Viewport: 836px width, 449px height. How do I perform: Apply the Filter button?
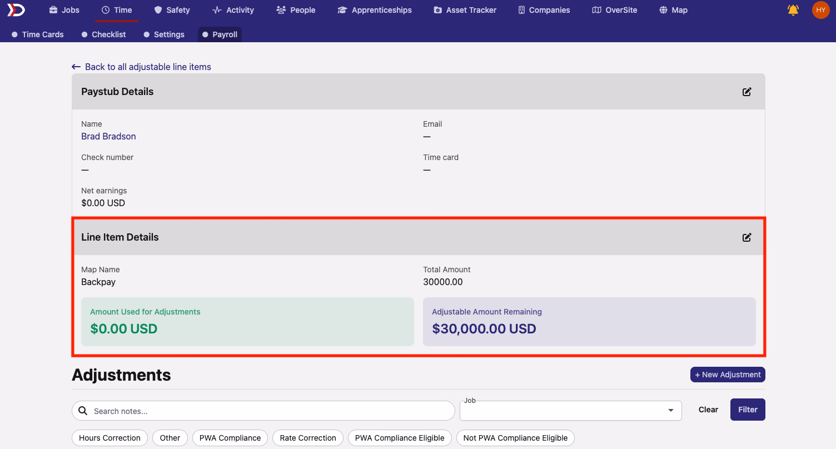pos(748,410)
